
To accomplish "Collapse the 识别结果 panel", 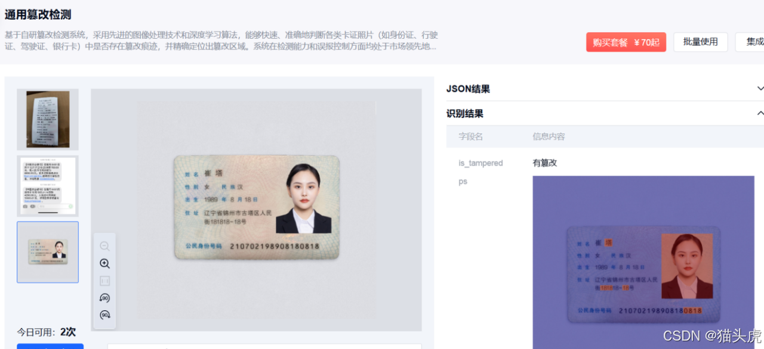I will click(760, 113).
